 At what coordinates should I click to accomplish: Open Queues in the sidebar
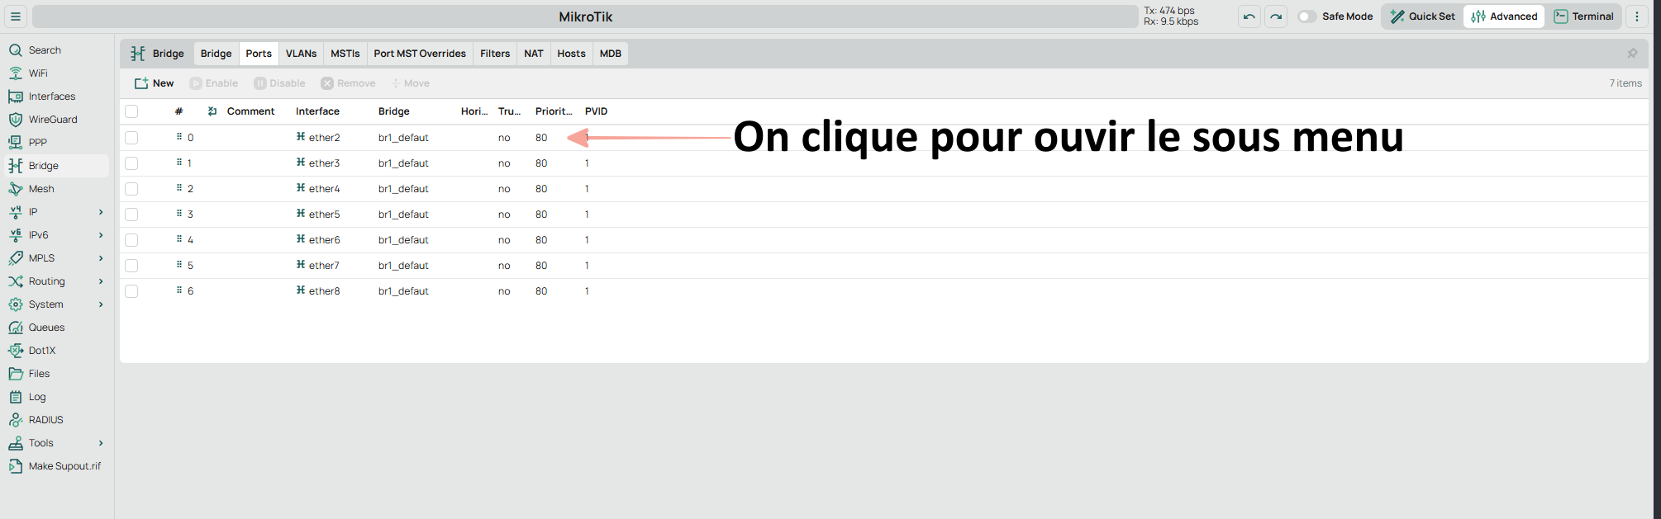click(46, 328)
